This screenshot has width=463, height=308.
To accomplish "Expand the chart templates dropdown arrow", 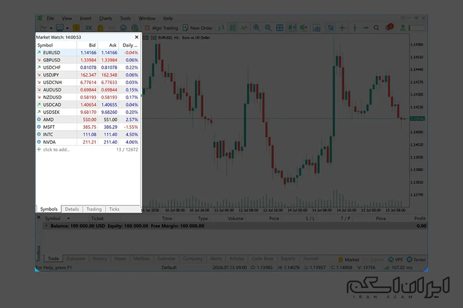I will pyautogui.click(x=67, y=28).
